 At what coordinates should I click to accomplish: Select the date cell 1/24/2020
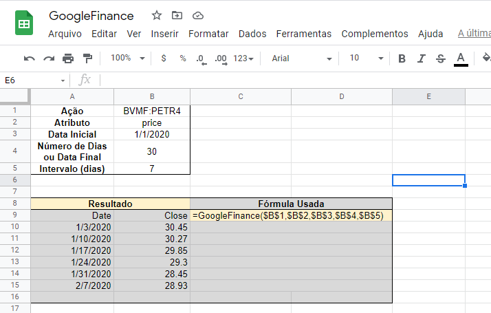point(72,262)
